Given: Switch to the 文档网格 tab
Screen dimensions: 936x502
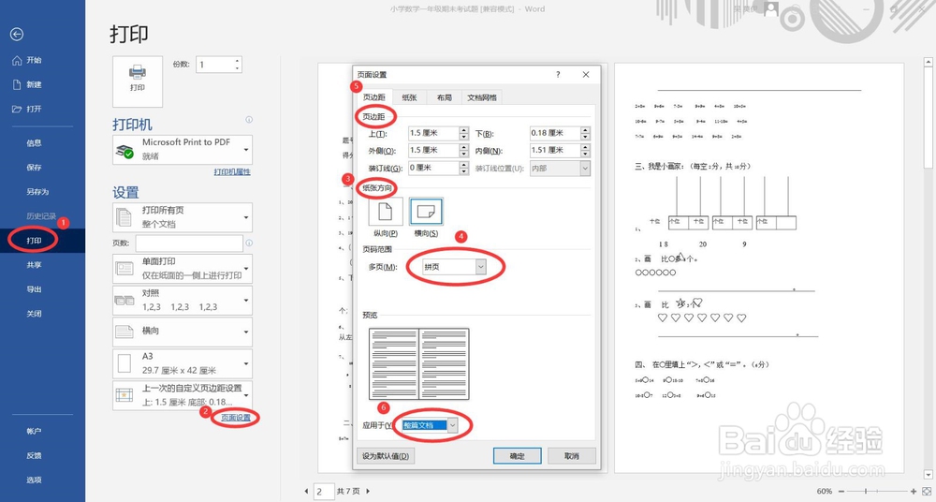Looking at the screenshot, I should coord(482,97).
